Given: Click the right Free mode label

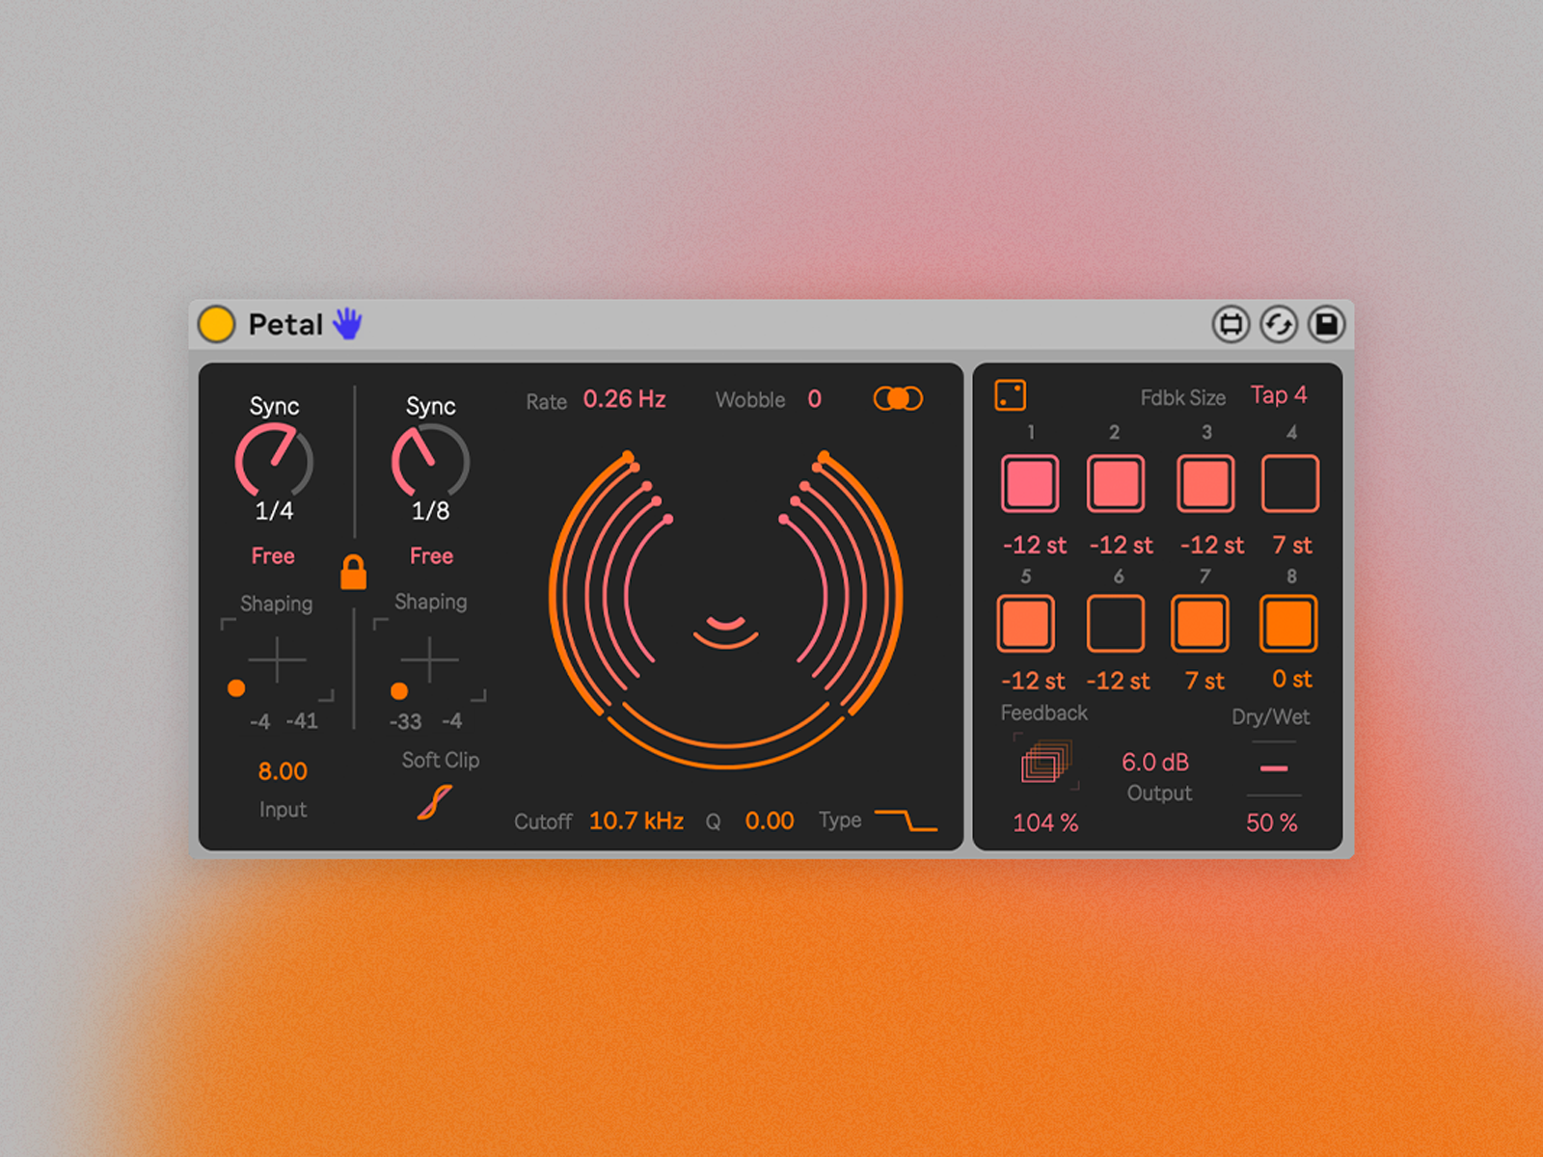Looking at the screenshot, I should pyautogui.click(x=431, y=556).
